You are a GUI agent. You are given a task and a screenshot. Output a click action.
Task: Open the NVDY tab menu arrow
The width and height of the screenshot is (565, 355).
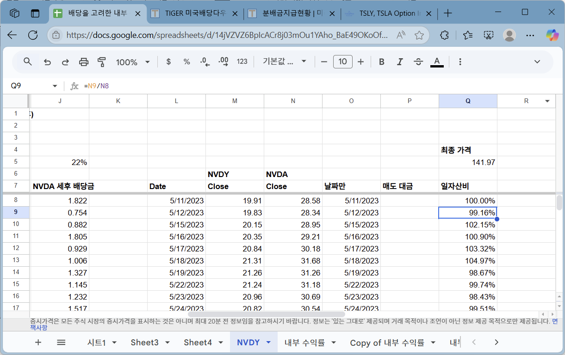pyautogui.click(x=268, y=343)
